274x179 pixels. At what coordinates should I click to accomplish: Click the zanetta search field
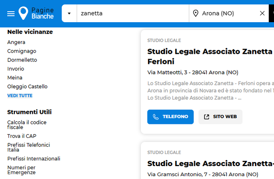(133, 13)
